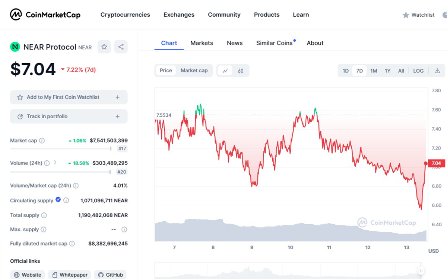Click the CoinMarketCap logo
Viewport: 447px width, 279px height.
pos(45,15)
